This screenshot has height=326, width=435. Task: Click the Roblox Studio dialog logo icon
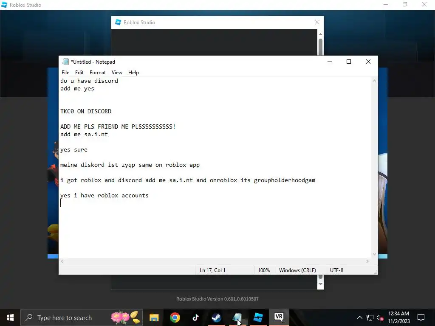[118, 22]
